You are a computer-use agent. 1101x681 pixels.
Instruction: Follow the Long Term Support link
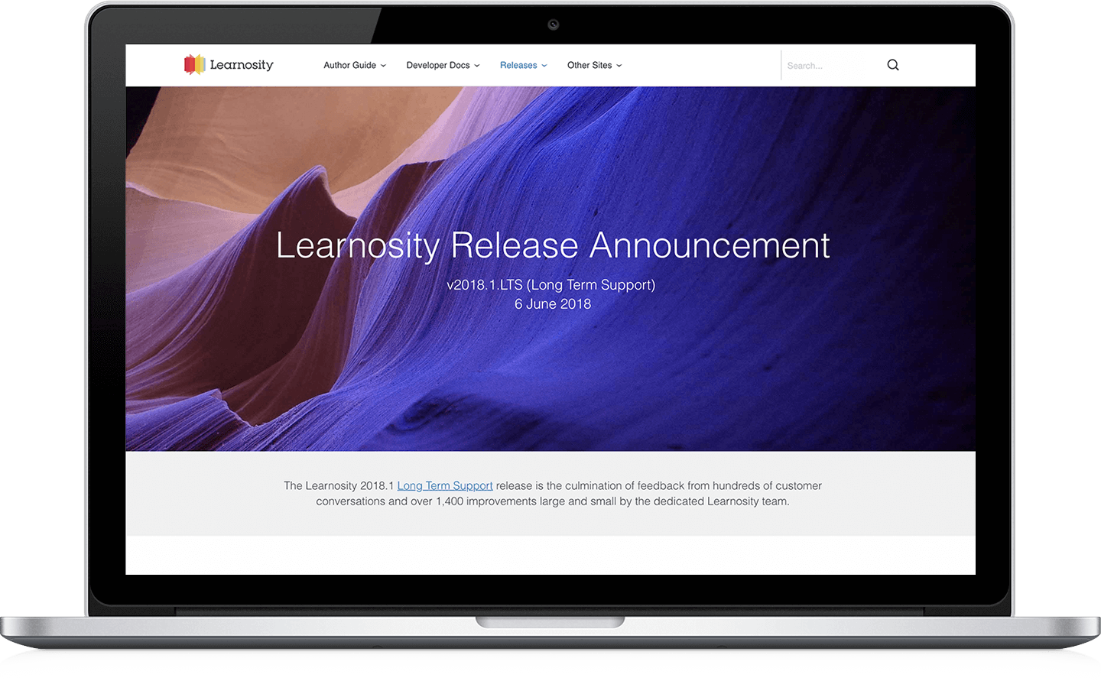445,485
